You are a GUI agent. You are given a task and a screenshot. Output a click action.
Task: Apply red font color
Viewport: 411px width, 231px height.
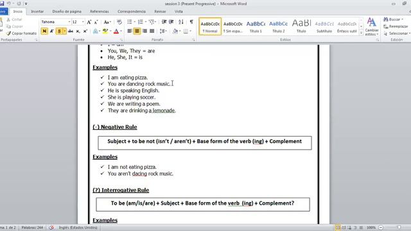(x=116, y=31)
